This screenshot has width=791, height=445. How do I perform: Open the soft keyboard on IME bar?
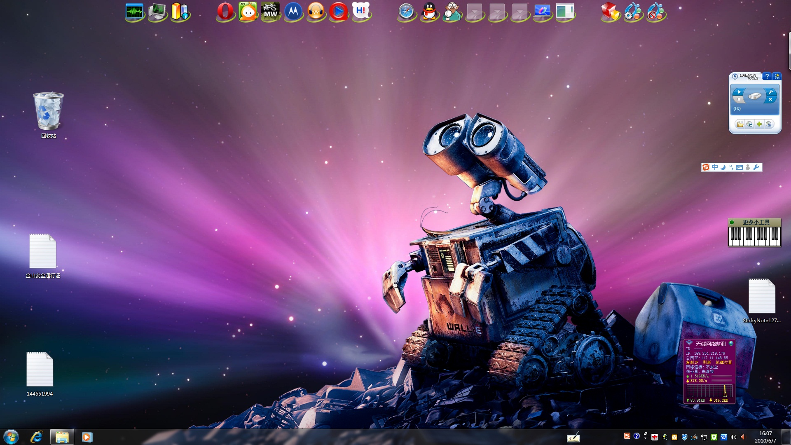pyautogui.click(x=740, y=167)
